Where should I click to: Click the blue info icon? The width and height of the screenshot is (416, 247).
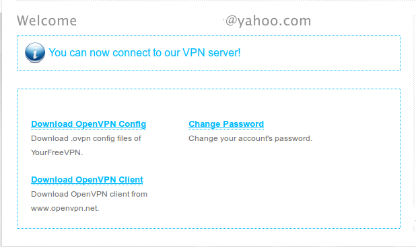(35, 52)
